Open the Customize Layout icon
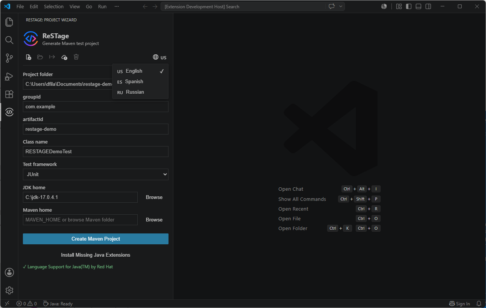Screen dimensions: 486x308 (399, 6)
